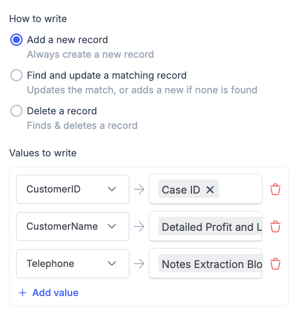Screen dimensions: 297x316
Task: Click the arrow icon after CustomerID
Action: (139, 189)
